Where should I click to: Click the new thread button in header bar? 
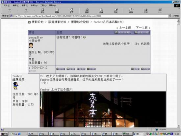[x=123, y=33]
